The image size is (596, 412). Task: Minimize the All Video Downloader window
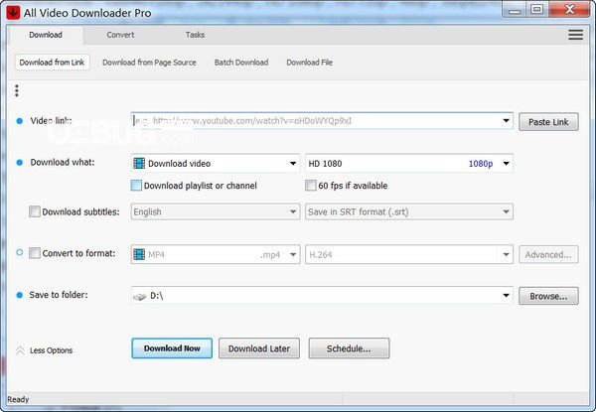tap(515, 10)
